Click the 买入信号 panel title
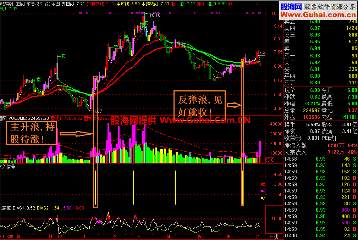 click(x=7, y=167)
